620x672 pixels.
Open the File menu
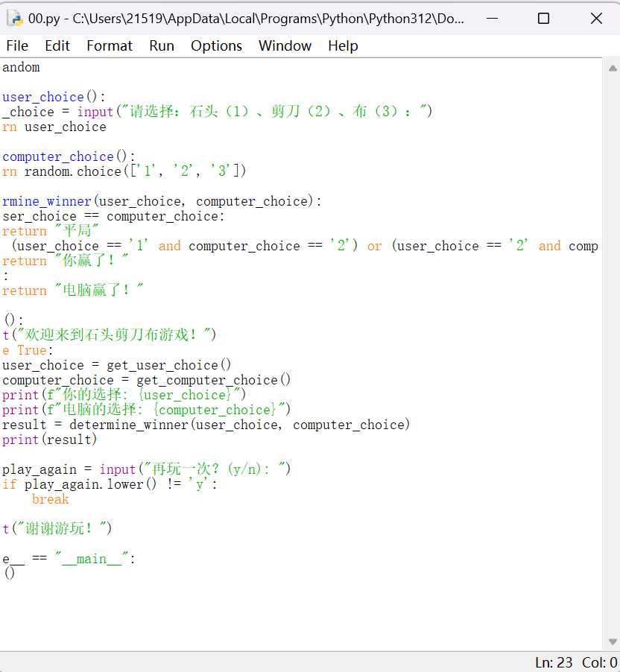(17, 45)
